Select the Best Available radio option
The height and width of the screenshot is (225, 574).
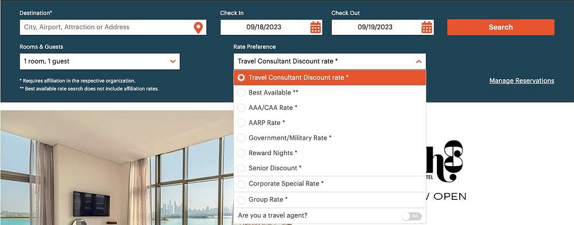point(330,93)
